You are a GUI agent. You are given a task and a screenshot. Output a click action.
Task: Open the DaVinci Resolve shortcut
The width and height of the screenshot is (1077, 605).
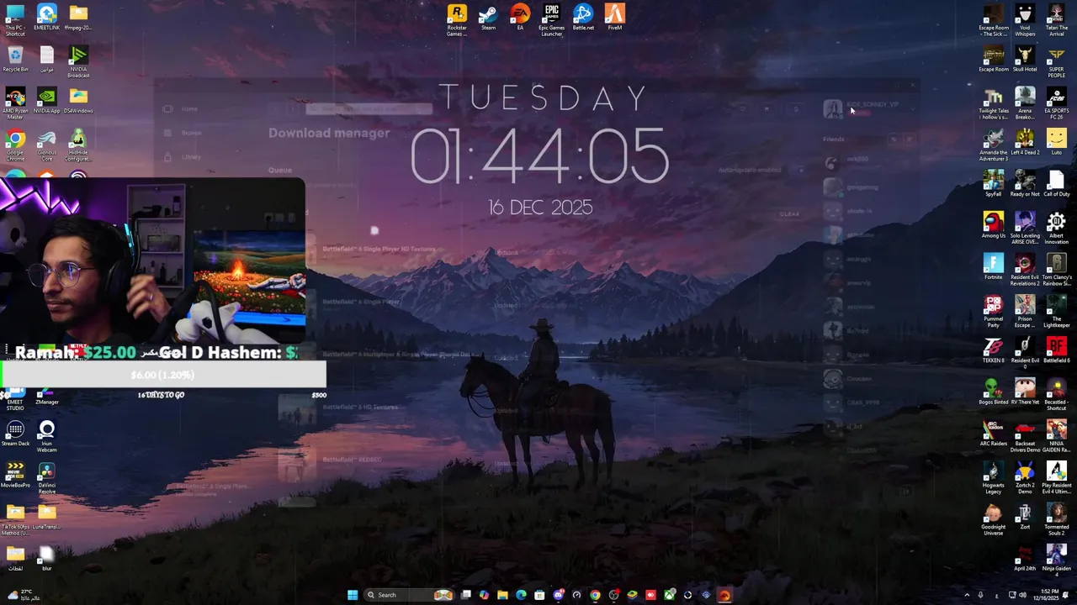[x=46, y=479]
